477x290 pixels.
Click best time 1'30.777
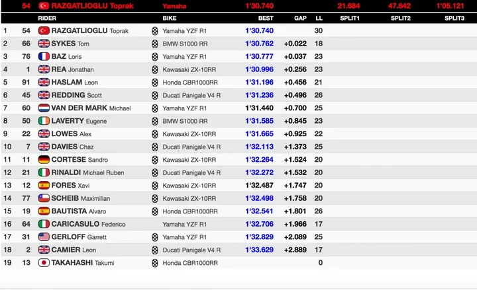tap(259, 56)
